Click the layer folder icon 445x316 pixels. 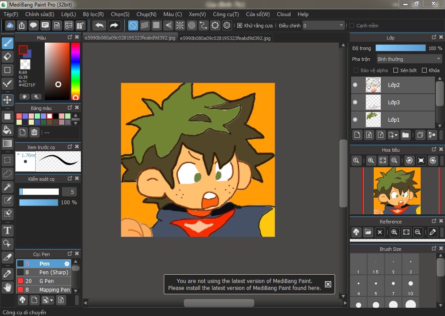405,135
